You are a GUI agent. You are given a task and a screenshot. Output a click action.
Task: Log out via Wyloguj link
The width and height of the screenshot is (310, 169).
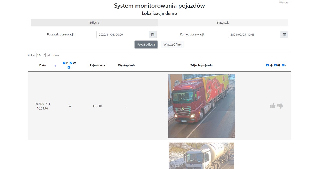pos(284,2)
